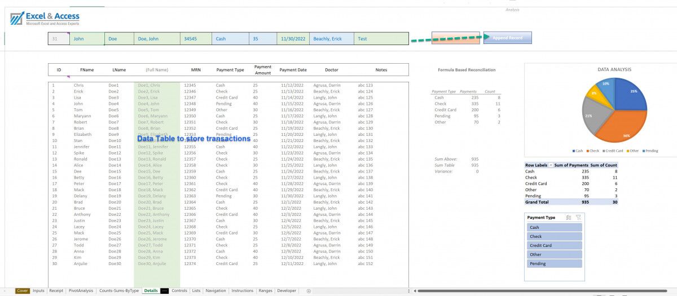Select the Cash payment type input cell

pyautogui.click(x=230, y=39)
